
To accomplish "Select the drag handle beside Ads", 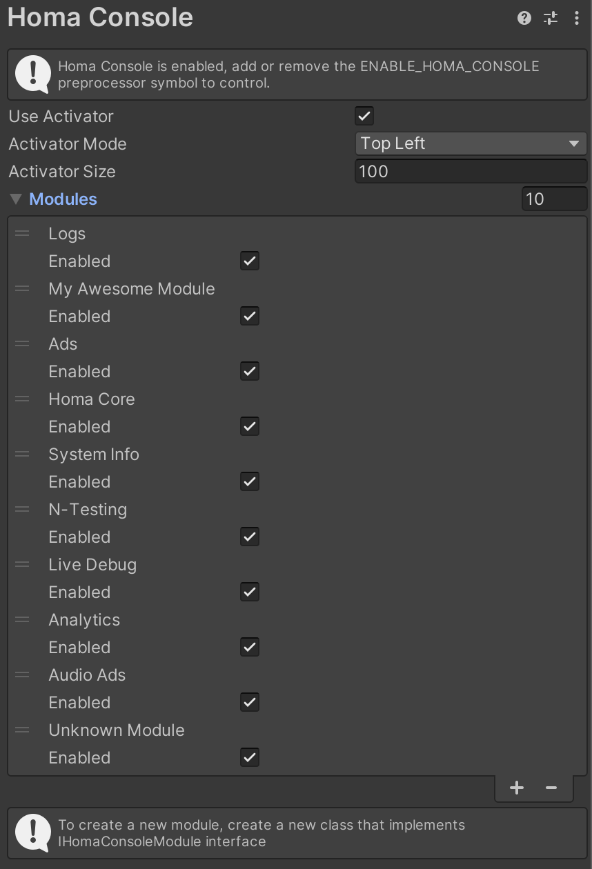I will (23, 344).
